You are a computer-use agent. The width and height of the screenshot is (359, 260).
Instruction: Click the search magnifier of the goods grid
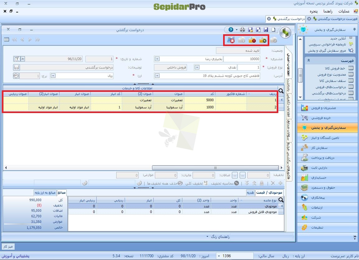281,91
